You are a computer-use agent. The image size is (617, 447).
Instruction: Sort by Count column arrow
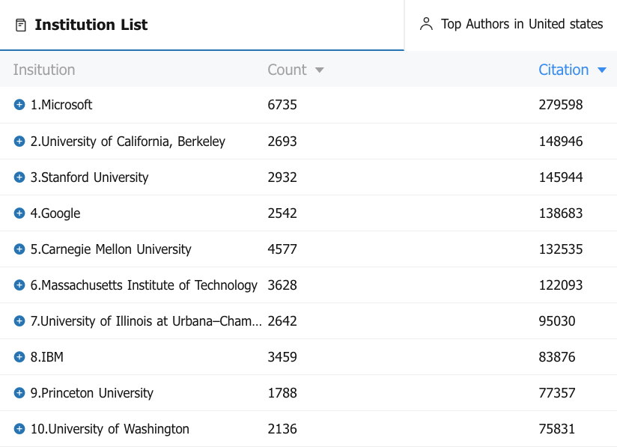tap(320, 70)
